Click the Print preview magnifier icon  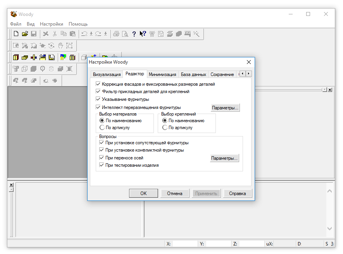pyautogui.click(x=125, y=34)
